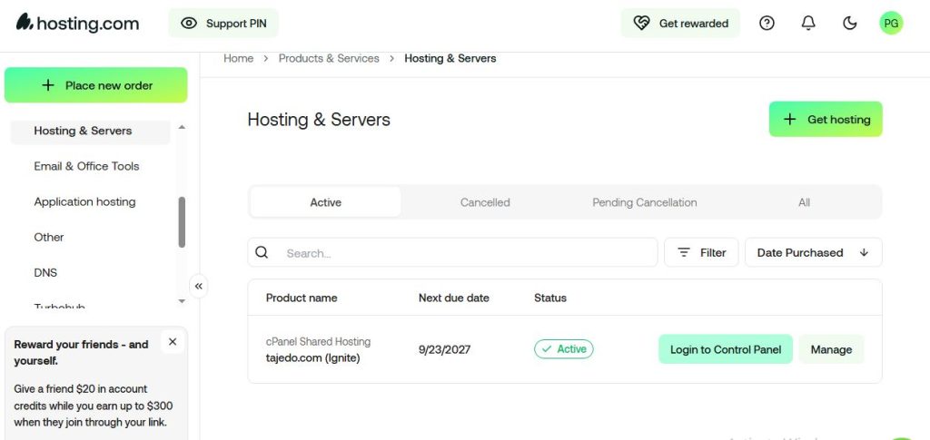The height and width of the screenshot is (440, 930).
Task: Click the Product name column header
Action: (x=302, y=298)
